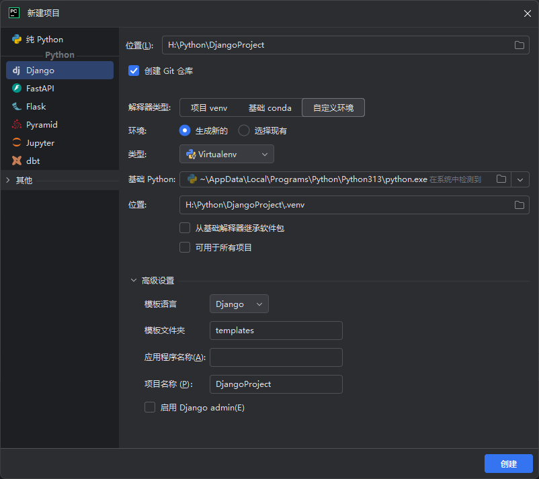Close the 新建项目 dialog
Image resolution: width=539 pixels, height=479 pixels.
point(528,13)
